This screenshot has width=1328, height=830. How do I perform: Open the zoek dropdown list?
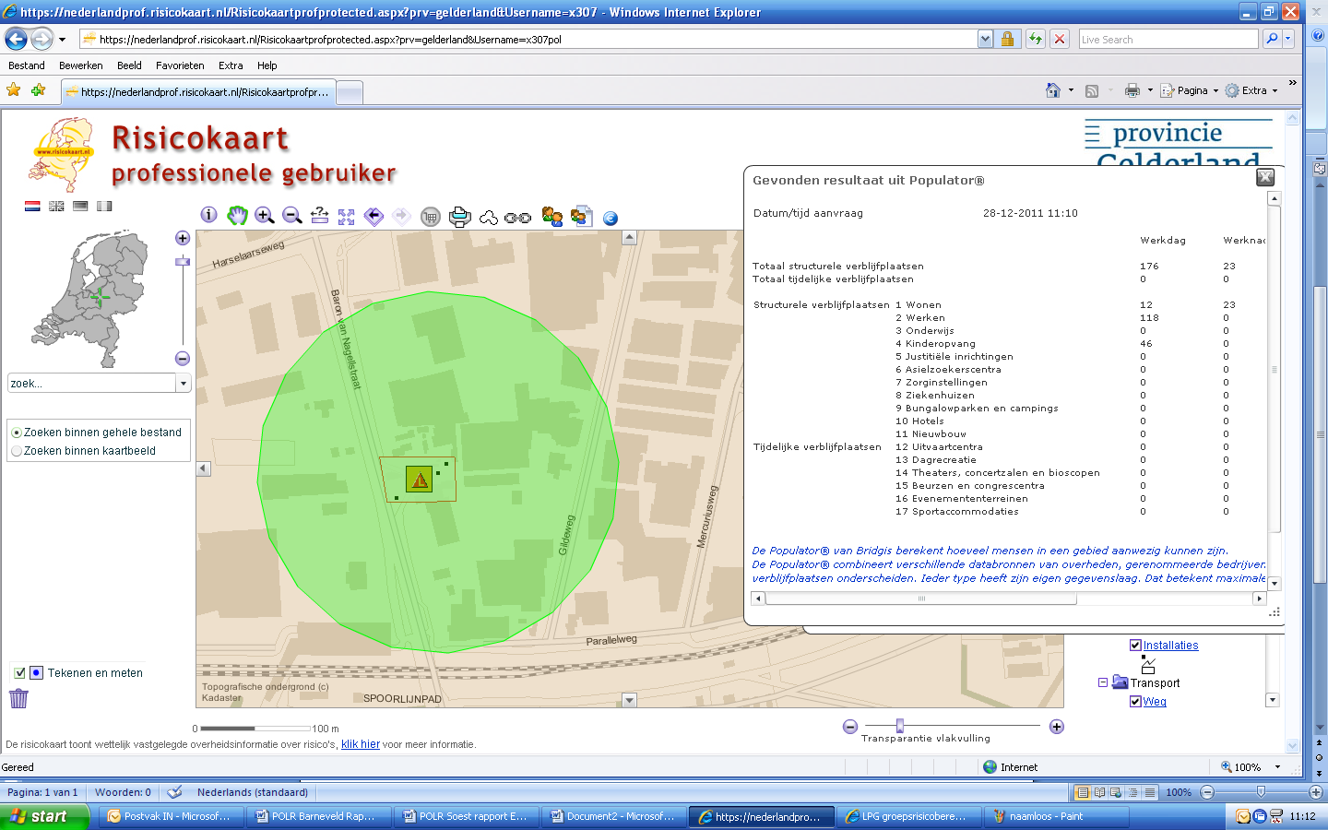tap(184, 384)
